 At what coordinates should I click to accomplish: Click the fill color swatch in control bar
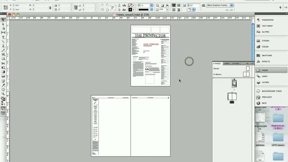130,5
